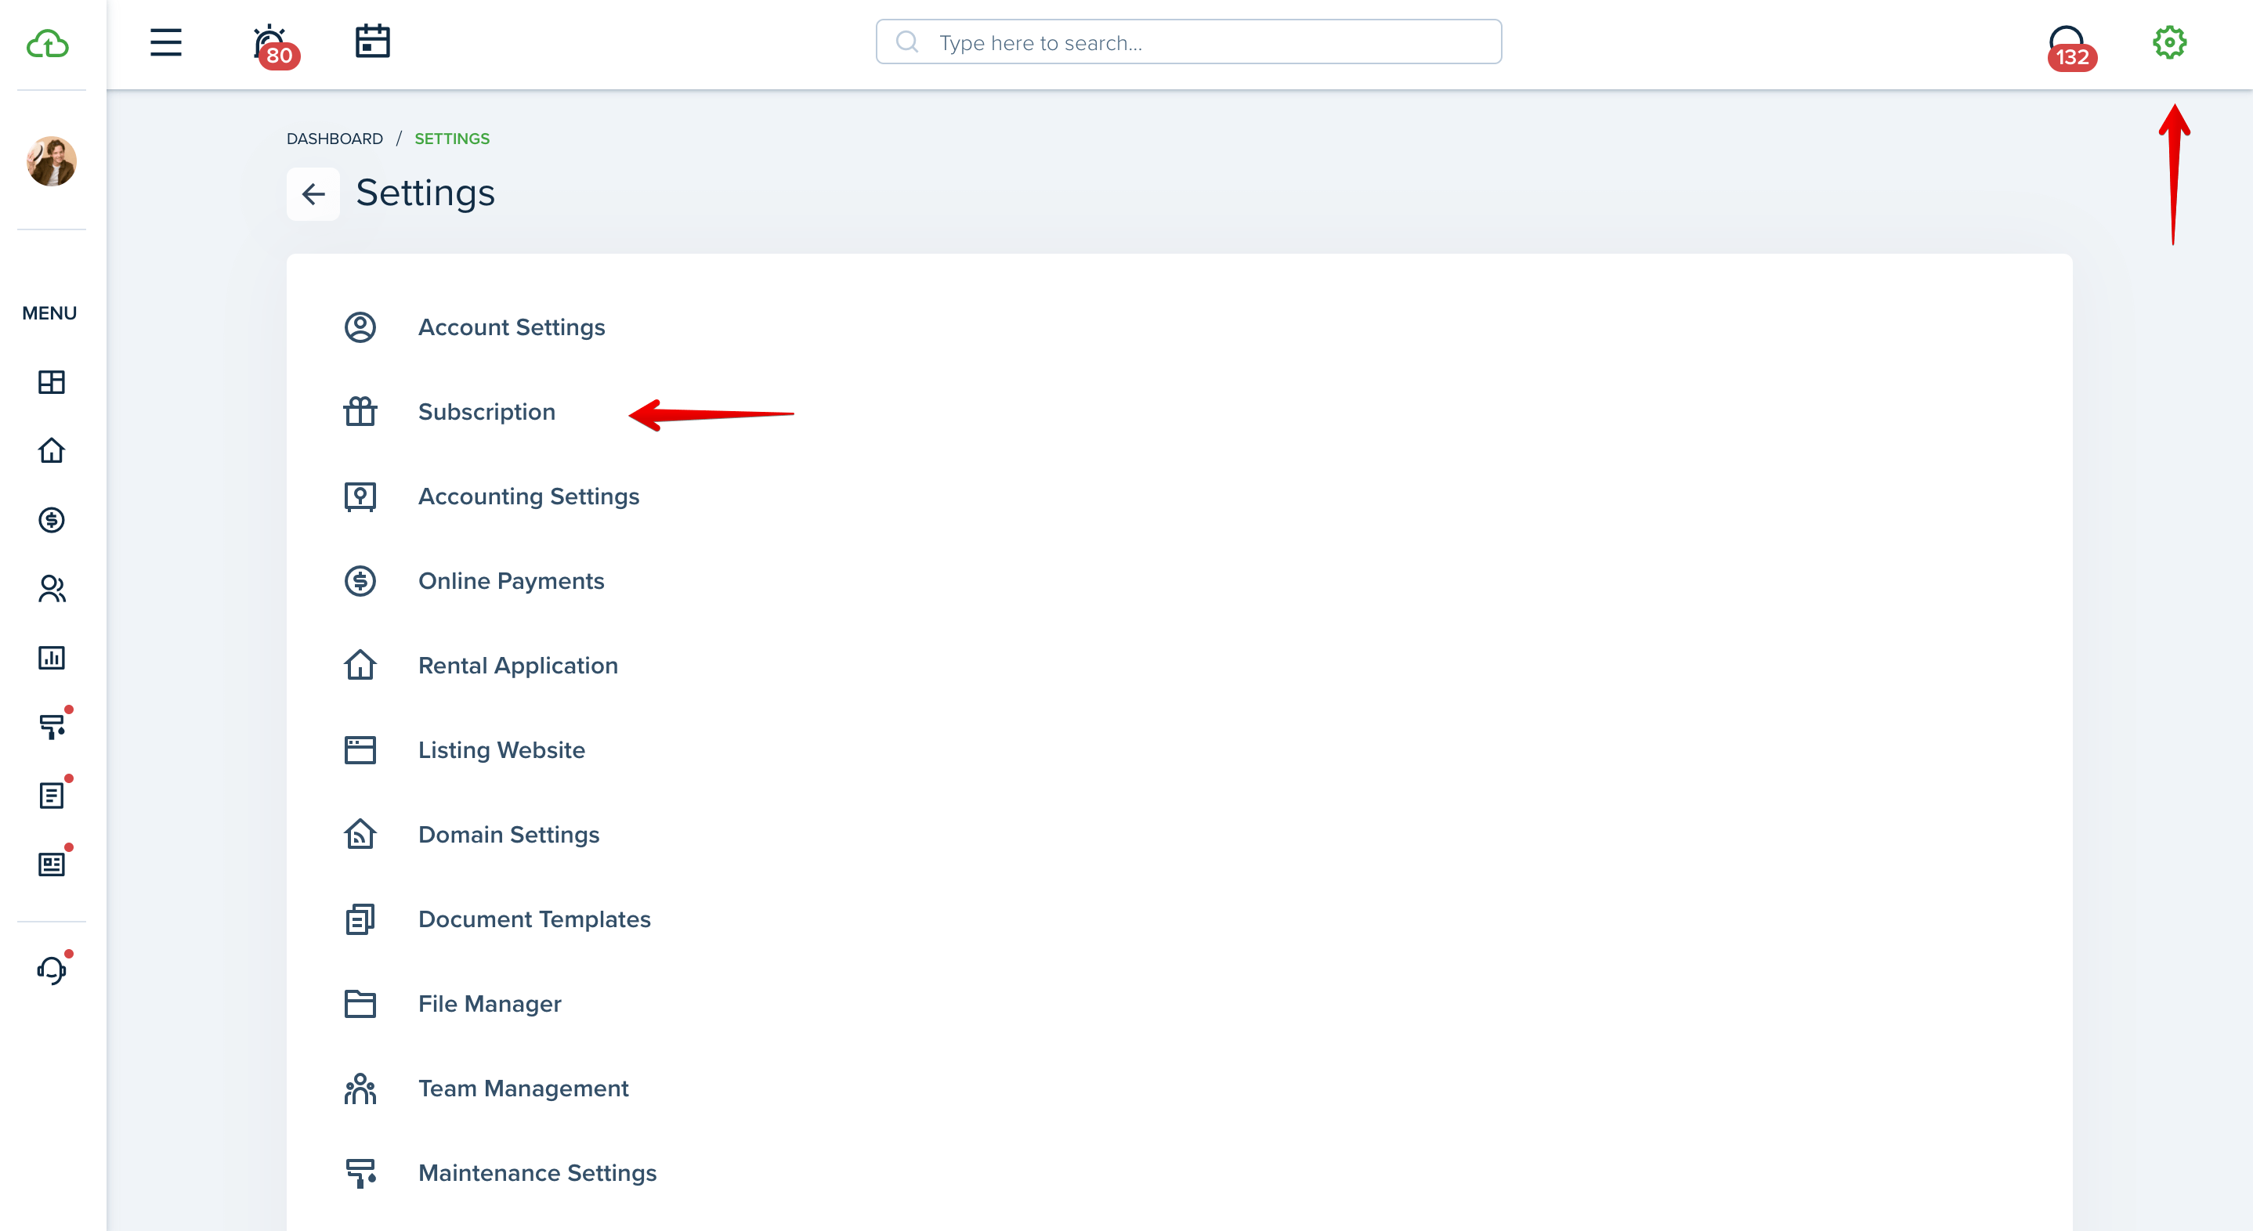Click the Accounting Settings safe icon
The width and height of the screenshot is (2253, 1231).
point(360,496)
